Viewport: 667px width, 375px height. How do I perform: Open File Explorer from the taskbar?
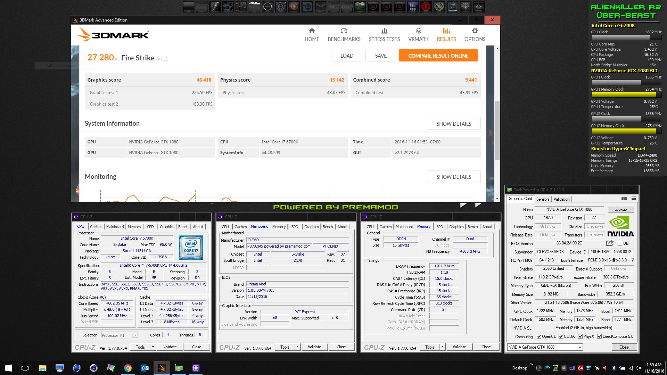point(42,368)
